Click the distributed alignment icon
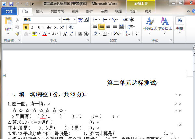195x139 pixels. (x=121, y=27)
